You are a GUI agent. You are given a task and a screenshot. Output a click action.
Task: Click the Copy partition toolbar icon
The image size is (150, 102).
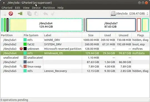pyautogui.click(x=29, y=14)
